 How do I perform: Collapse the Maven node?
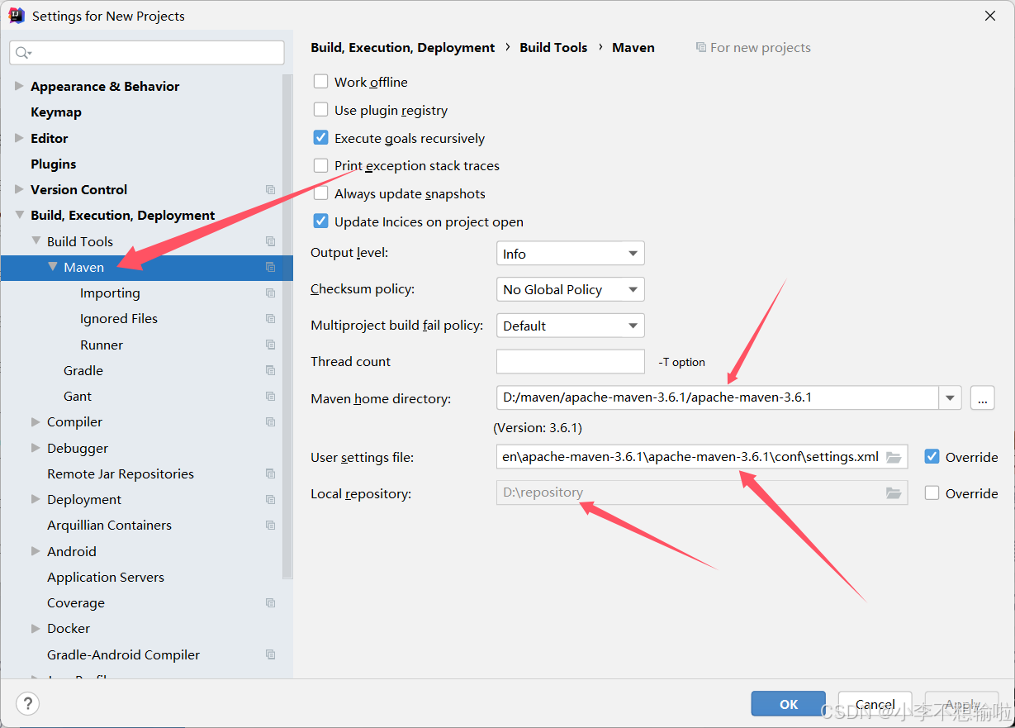[53, 267]
